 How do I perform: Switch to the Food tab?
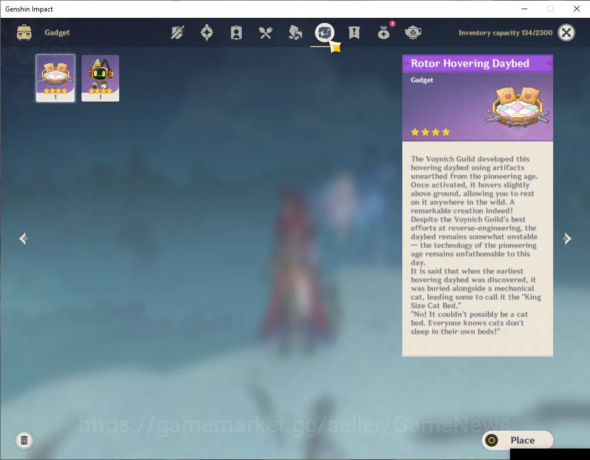tap(266, 33)
